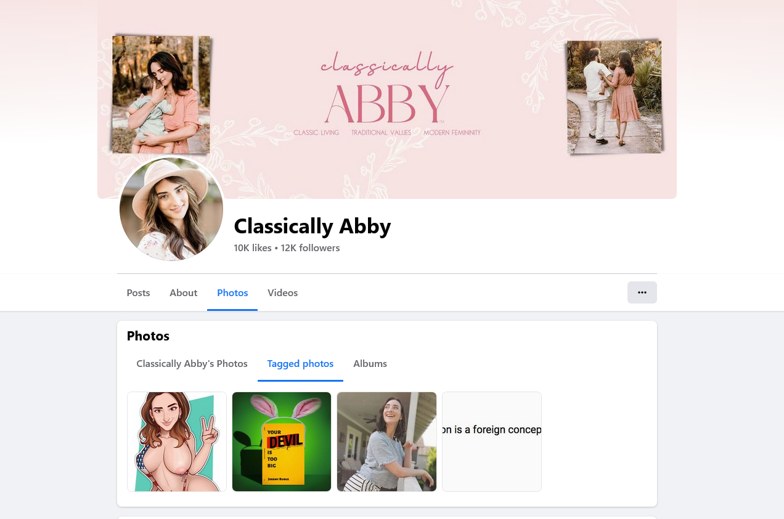Select the Photos tab in page navigation
Screen dimensions: 784x519
click(x=232, y=292)
